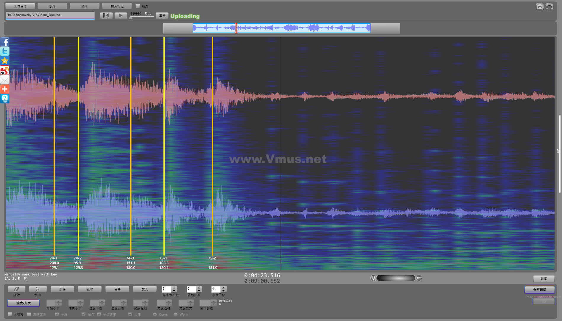The image size is (562, 321).
Task: Open the Weibo share icon
Action: (5, 70)
